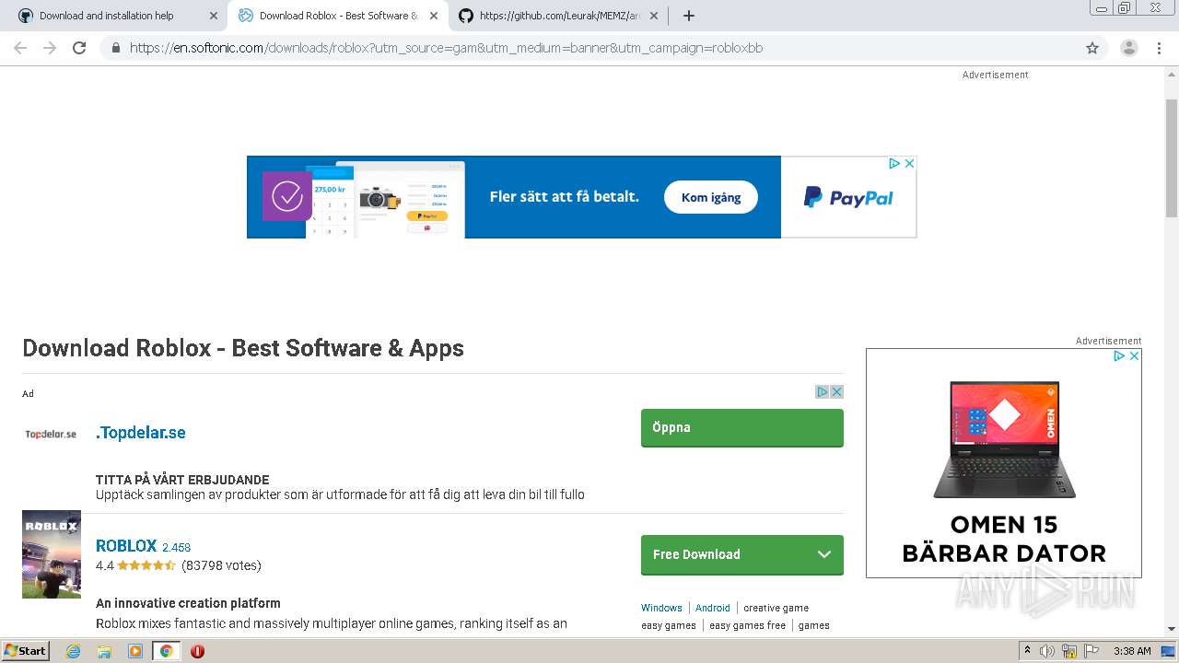Screen dimensions: 1179x663
Task: Click the 'games' tag link
Action: coord(814,625)
